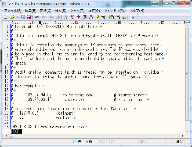Image resolution: width=192 pixels, height=147 pixels.
Task: Open the ヘルプ(H) menu
Action: [137, 11]
